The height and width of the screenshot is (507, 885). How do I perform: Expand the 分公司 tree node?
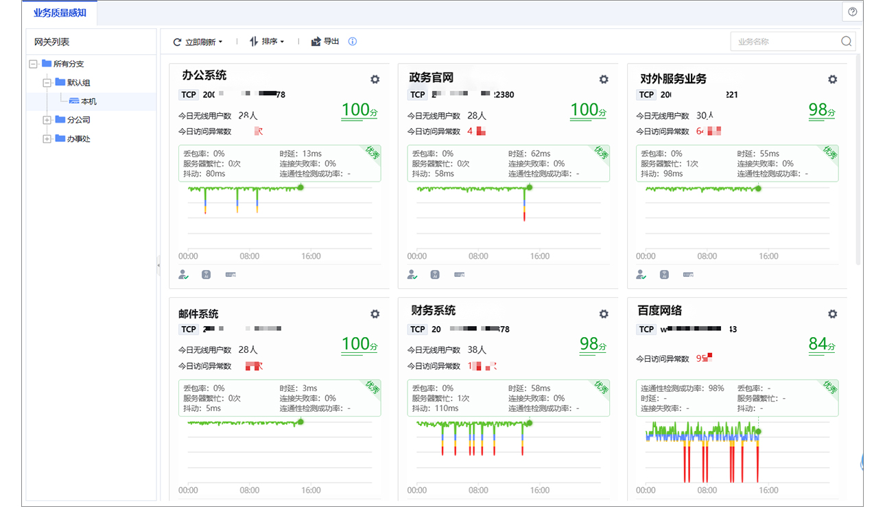click(x=47, y=120)
